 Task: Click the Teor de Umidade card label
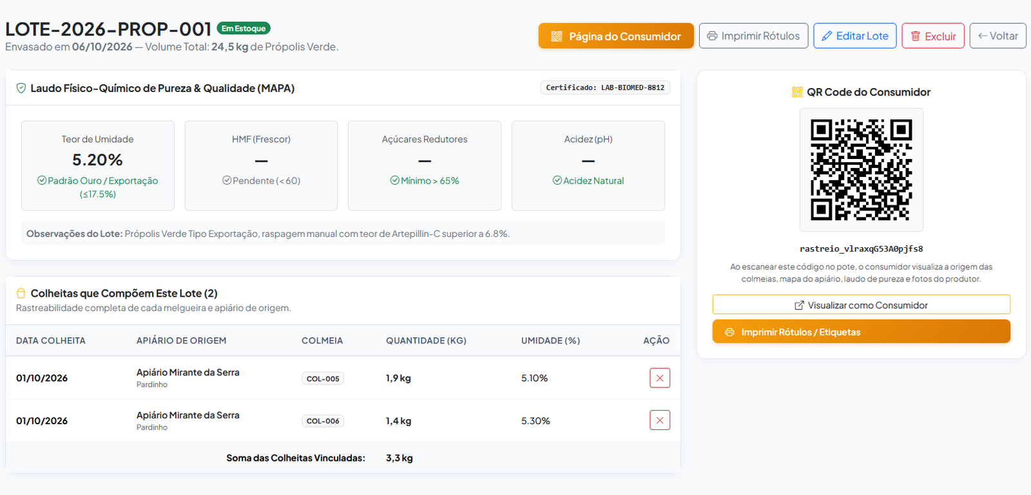point(97,139)
